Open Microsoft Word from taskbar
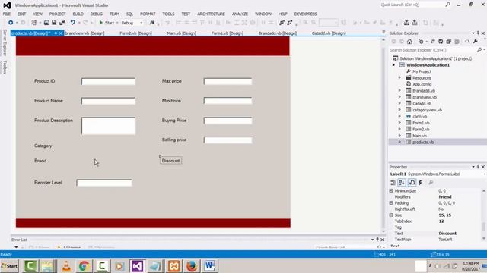This screenshot has width=487, height=273. pyautogui.click(x=209, y=266)
